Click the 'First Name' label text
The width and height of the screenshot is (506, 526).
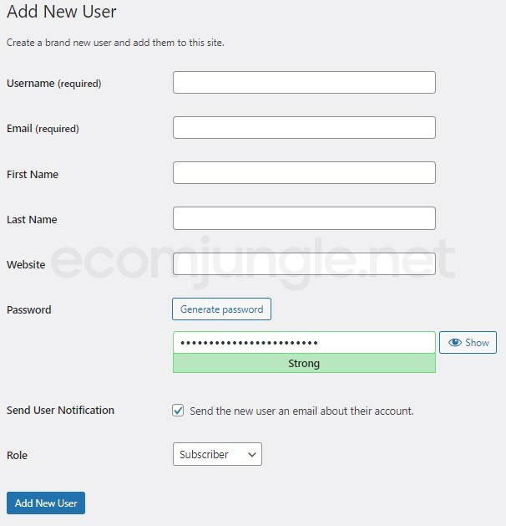click(33, 175)
